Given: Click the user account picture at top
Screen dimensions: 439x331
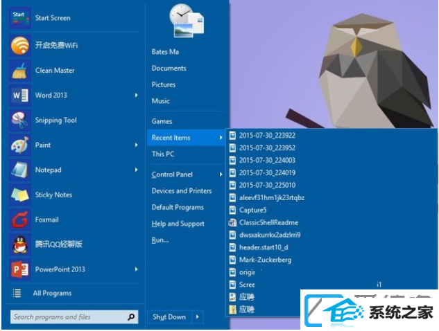Looking at the screenshot, I should (x=187, y=21).
